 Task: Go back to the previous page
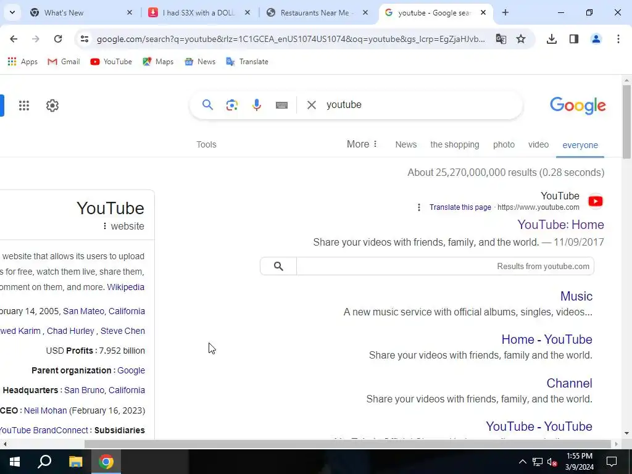[14, 39]
